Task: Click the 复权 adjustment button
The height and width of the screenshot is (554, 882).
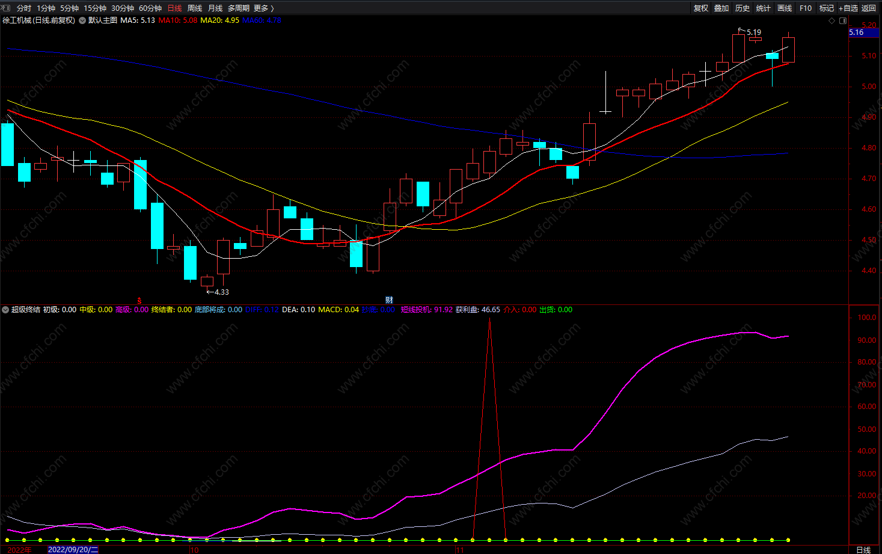Action: click(701, 8)
